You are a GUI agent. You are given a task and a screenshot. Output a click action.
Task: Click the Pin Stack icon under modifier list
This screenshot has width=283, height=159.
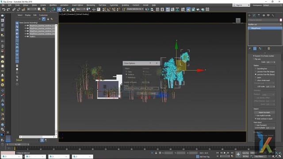coord(249,49)
